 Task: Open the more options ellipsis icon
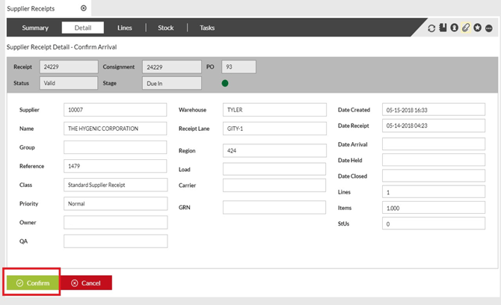click(x=489, y=28)
